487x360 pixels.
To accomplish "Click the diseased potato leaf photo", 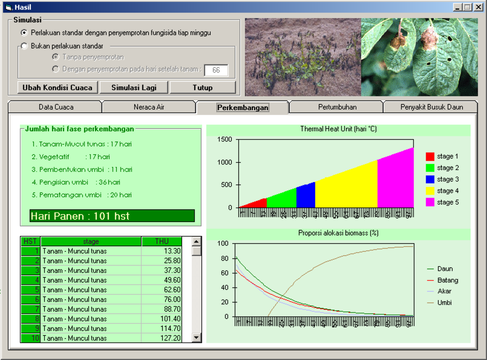I will tap(419, 57).
